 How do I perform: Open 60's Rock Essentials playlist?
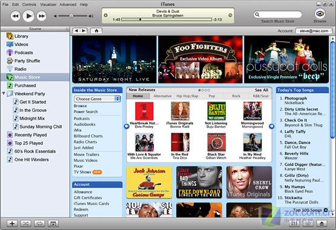(x=35, y=151)
